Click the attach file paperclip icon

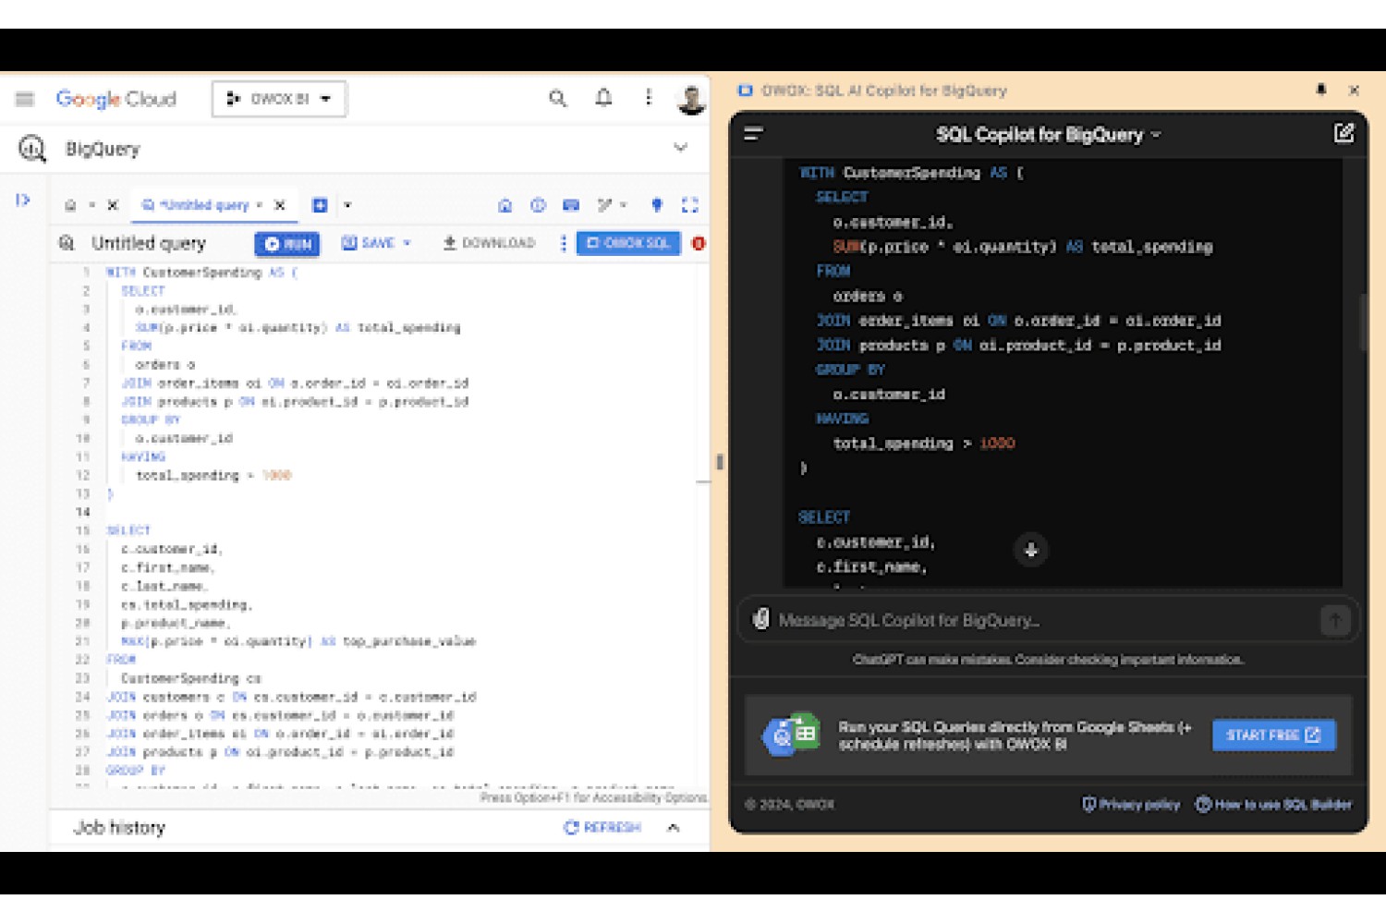pos(760,619)
